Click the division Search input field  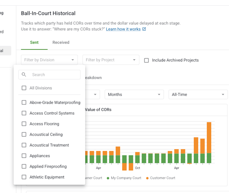[49, 75]
